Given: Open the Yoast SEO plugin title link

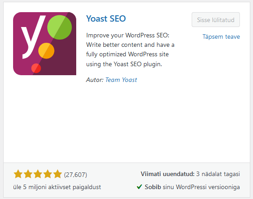Looking at the screenshot, I should tap(106, 18).
